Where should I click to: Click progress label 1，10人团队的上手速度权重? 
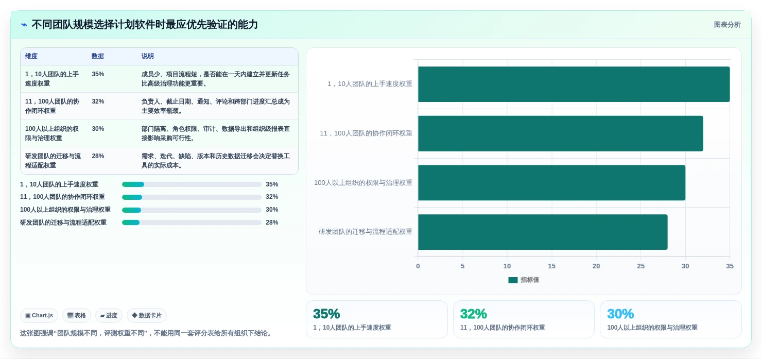(x=59, y=184)
